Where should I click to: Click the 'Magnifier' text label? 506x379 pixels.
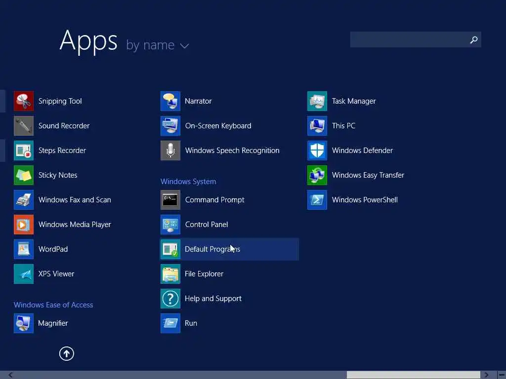(x=53, y=323)
